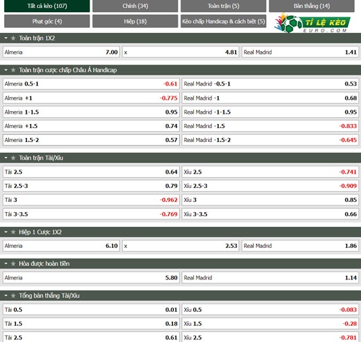Bet Almeria win at 7.00 full match

tap(61, 52)
